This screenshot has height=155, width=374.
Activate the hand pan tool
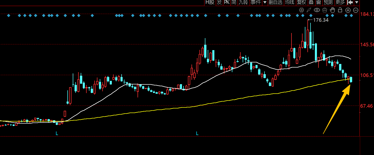(x=332, y=10)
